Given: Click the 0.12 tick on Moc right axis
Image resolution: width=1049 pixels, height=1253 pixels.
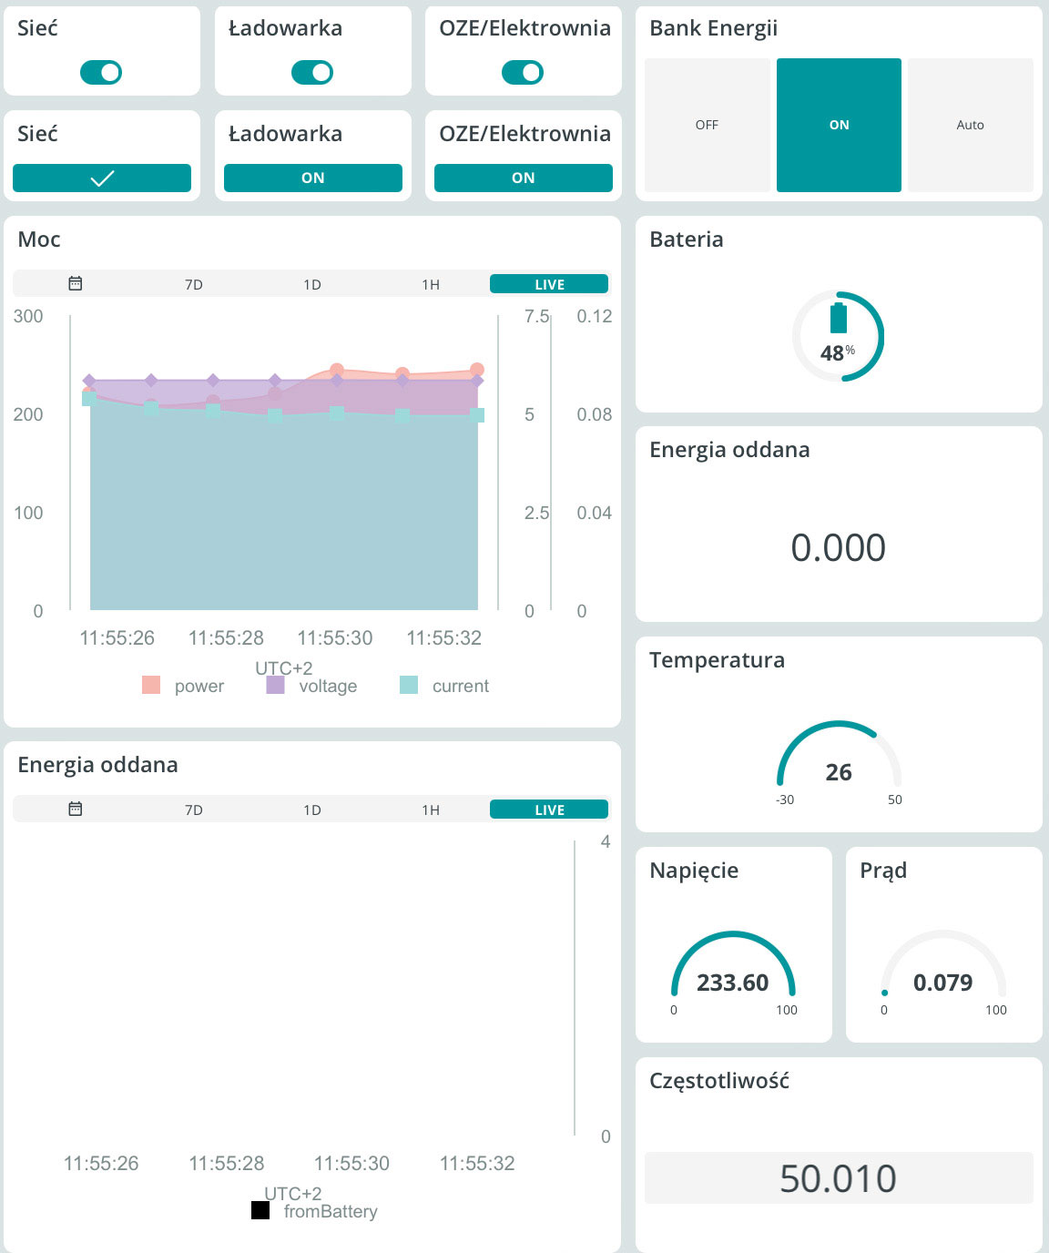Looking at the screenshot, I should (595, 316).
